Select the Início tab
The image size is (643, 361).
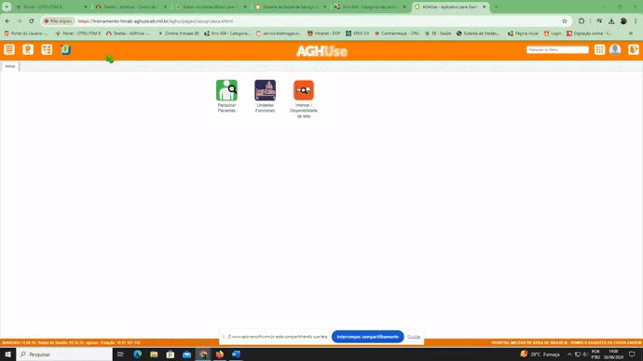coord(10,66)
